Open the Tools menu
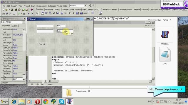This screenshot has height=105, width=188. [x=59, y=6]
